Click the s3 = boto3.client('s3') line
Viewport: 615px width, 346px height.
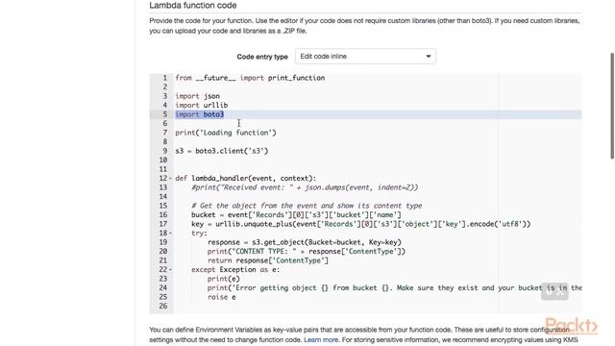click(x=222, y=151)
